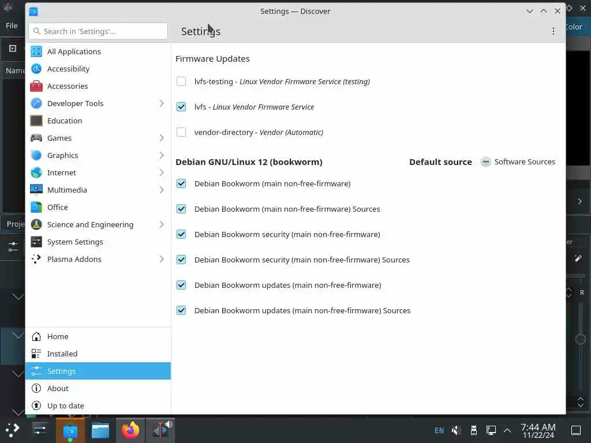The width and height of the screenshot is (591, 443).
Task: Expand the Developer Tools chevron
Action: tap(162, 104)
